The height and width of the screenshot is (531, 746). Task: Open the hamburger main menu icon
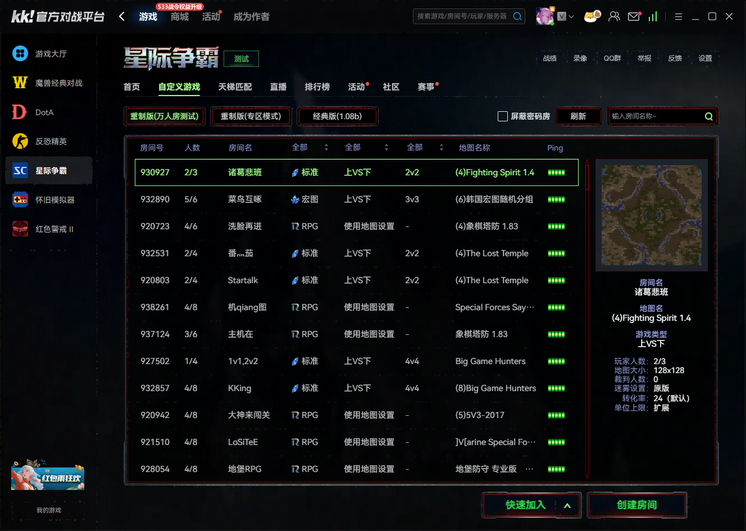tap(679, 17)
